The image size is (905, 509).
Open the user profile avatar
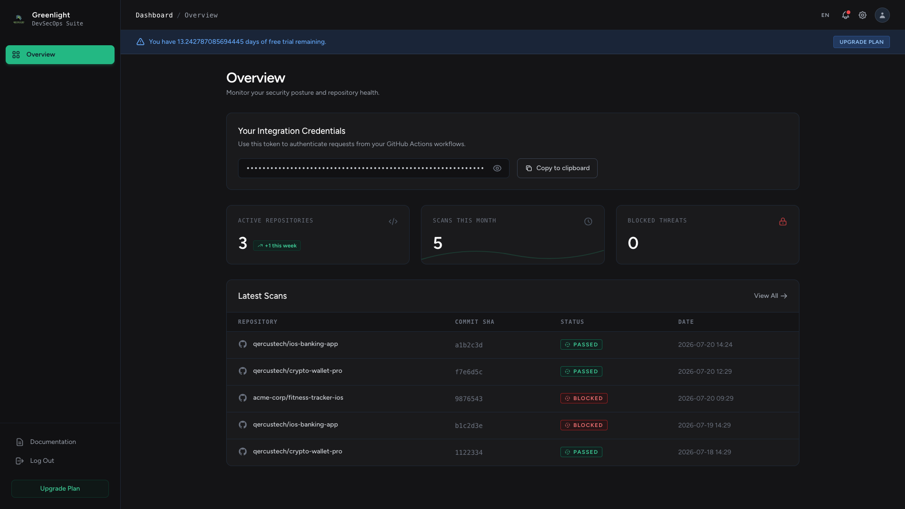click(882, 15)
